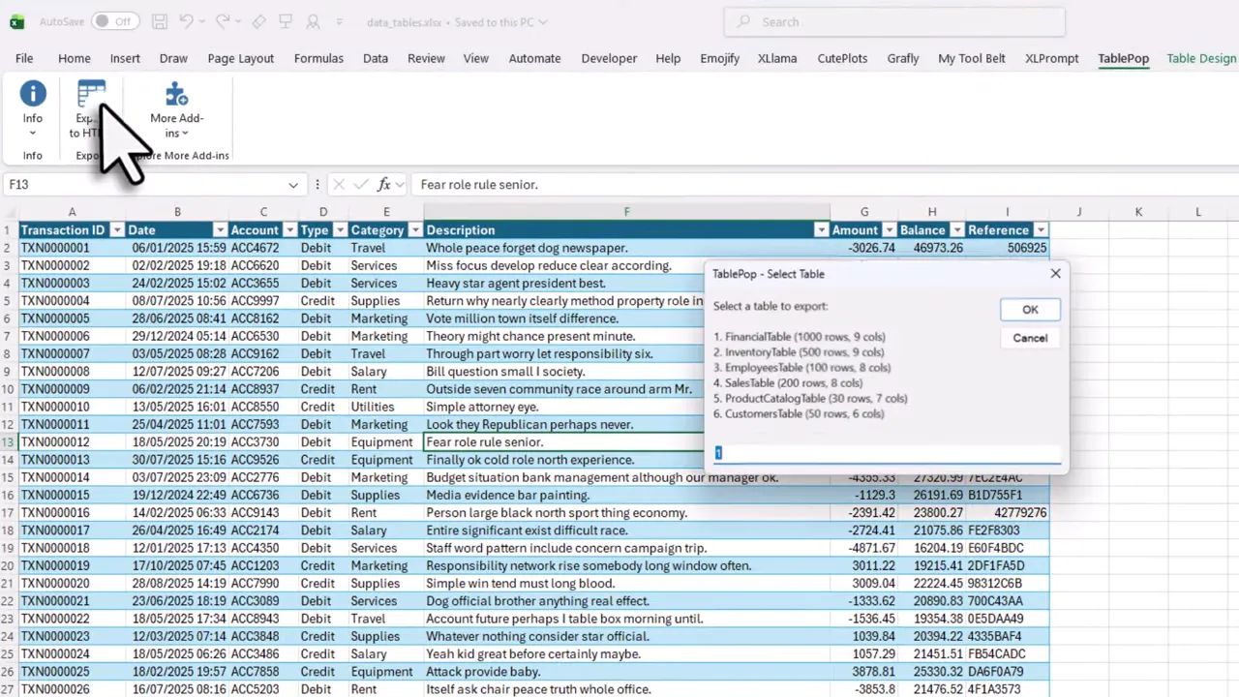Open Insert Function with the fx icon
This screenshot has height=697, width=1239.
point(383,184)
